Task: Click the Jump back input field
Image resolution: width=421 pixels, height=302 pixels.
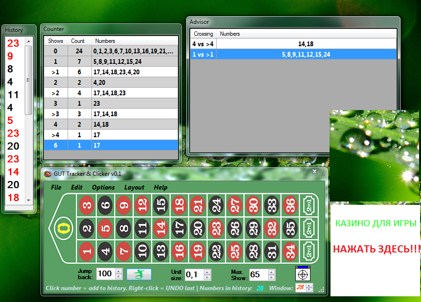Action: pyautogui.click(x=106, y=274)
